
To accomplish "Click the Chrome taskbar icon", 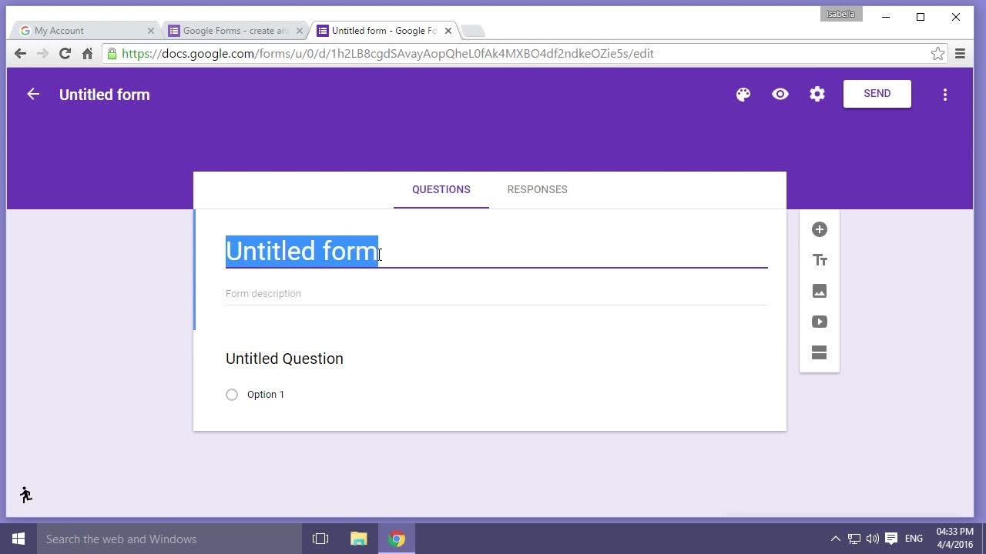I will coord(397,539).
